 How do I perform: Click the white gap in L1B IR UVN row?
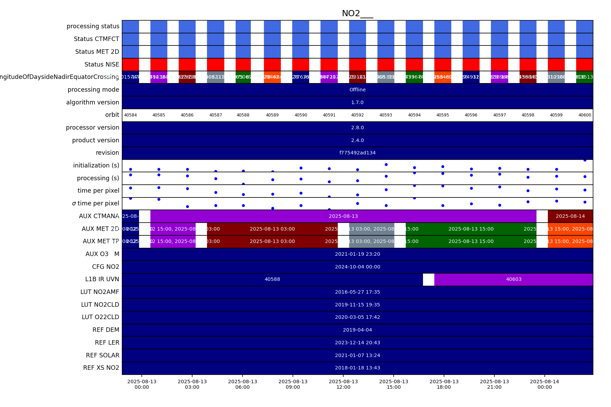[x=428, y=279]
